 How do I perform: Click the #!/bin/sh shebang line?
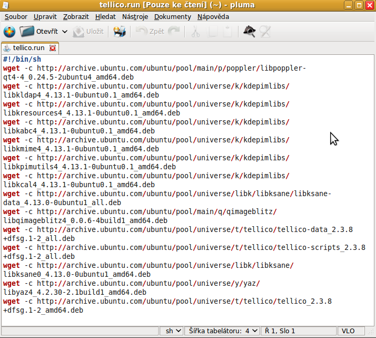[22, 59]
